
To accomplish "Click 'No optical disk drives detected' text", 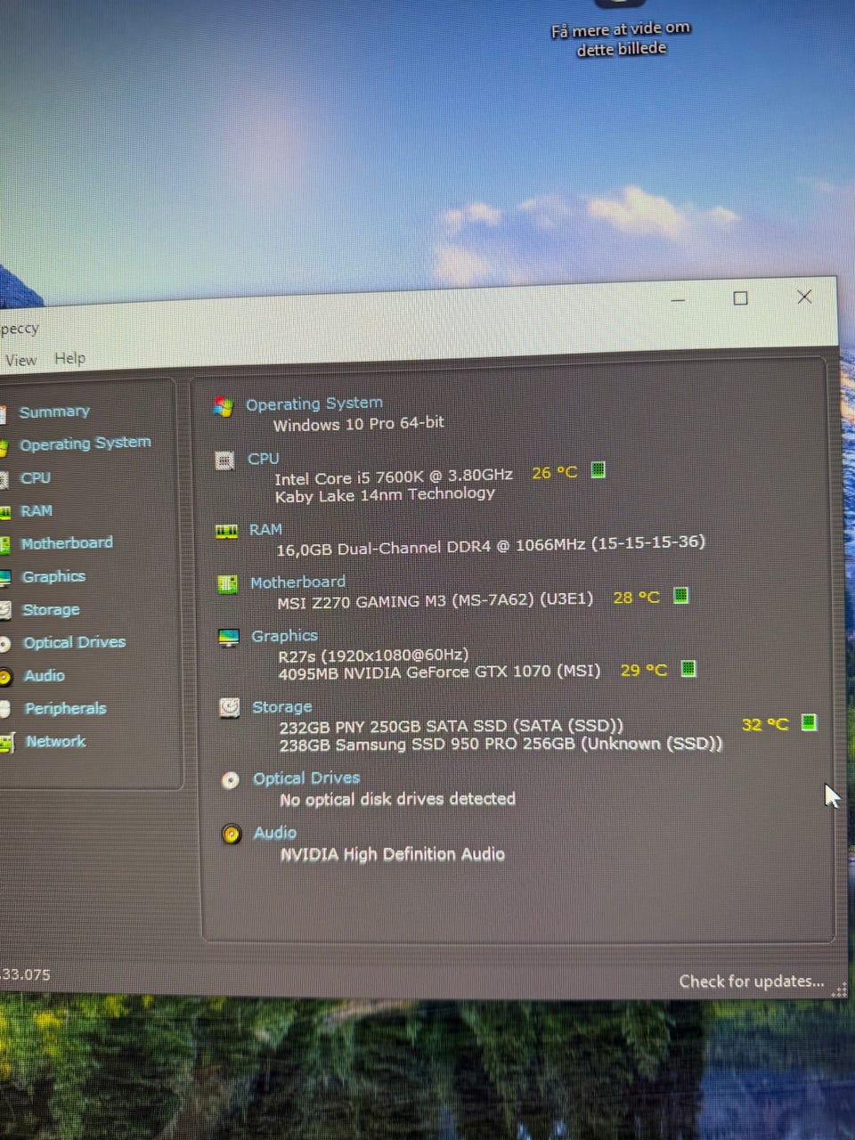I will [x=398, y=799].
